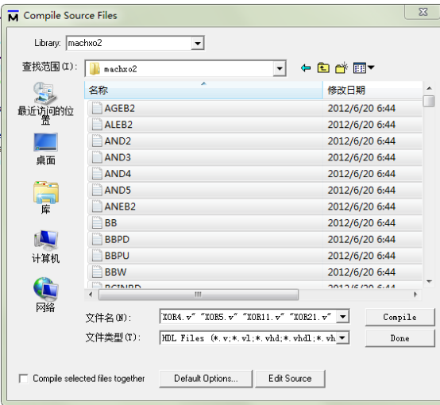This screenshot has width=440, height=405.
Task: Close the Compile Source Files dialog
Action: pos(423,12)
